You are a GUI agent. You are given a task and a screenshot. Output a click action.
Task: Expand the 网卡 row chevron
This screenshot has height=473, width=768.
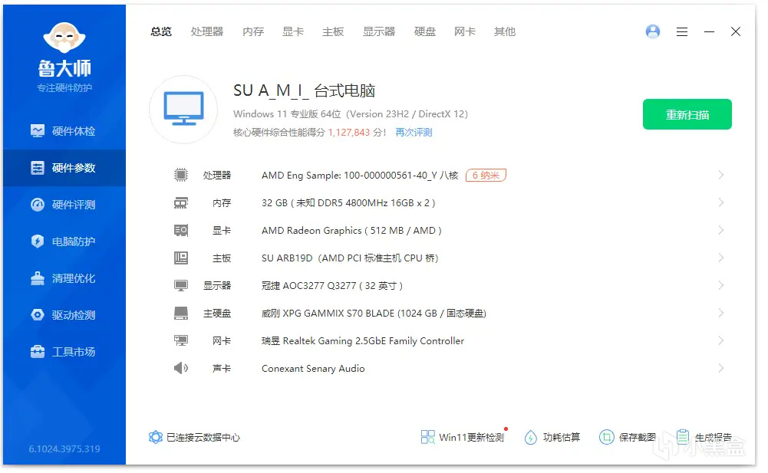coord(720,340)
